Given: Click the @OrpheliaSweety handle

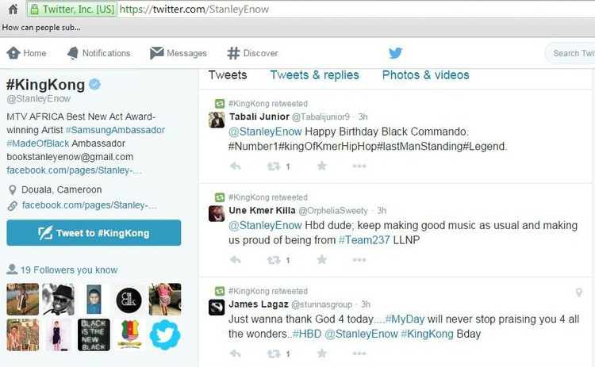Looking at the screenshot, I should tap(332, 211).
